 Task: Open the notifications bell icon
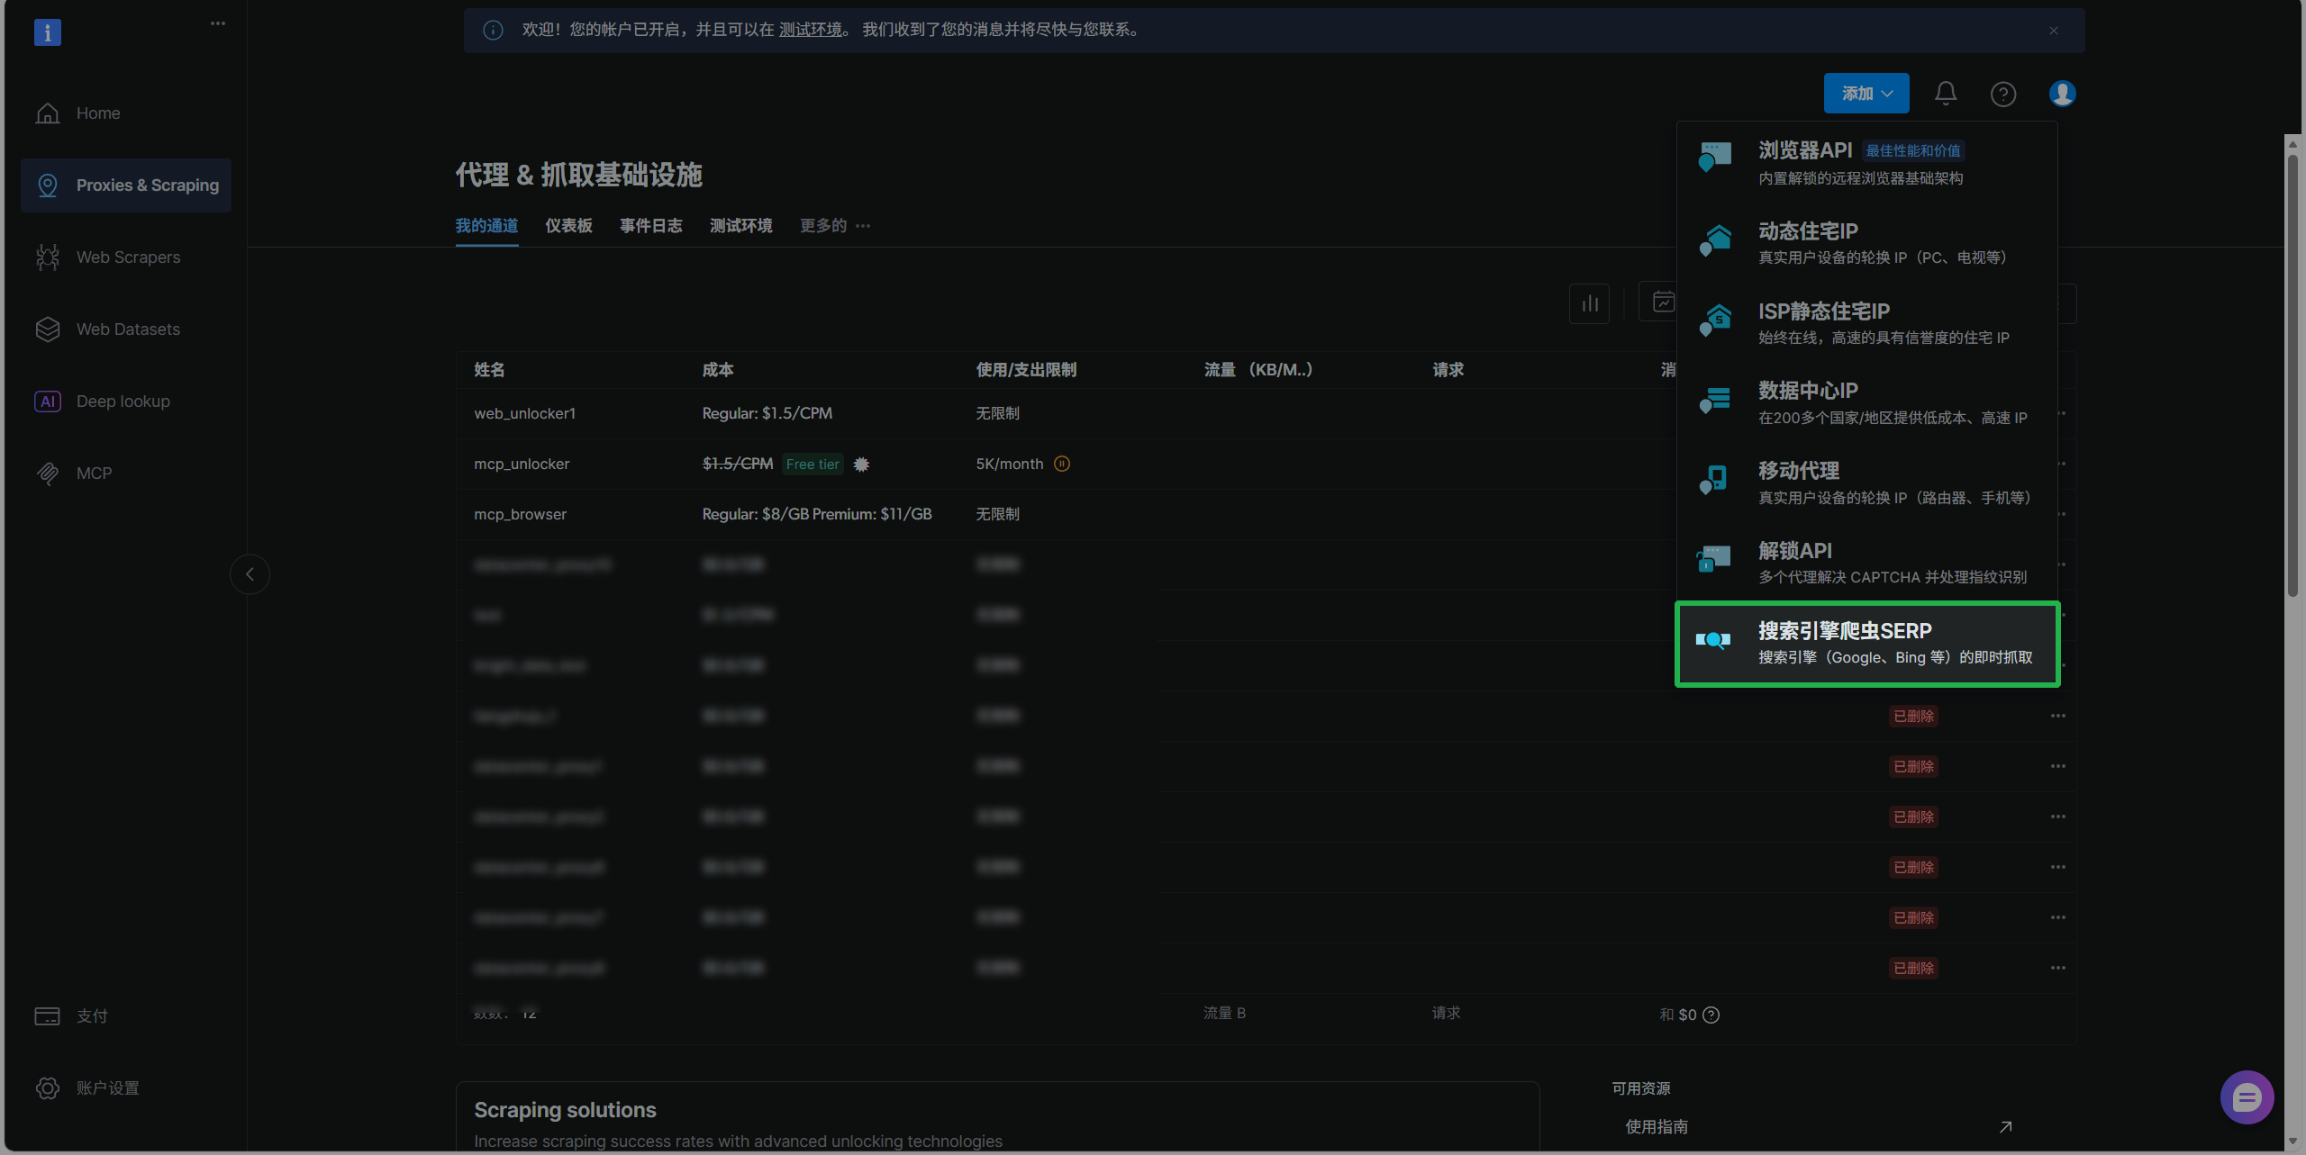point(1946,94)
